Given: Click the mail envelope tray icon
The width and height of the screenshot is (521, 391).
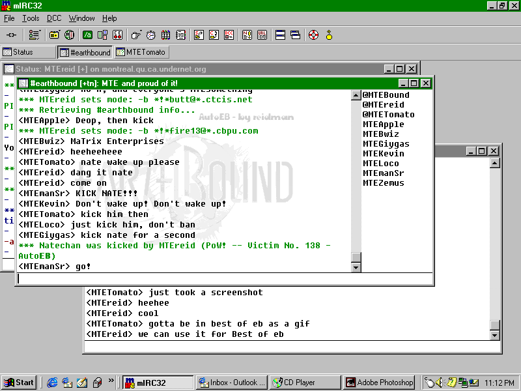Looking at the screenshot, I should tap(474, 383).
